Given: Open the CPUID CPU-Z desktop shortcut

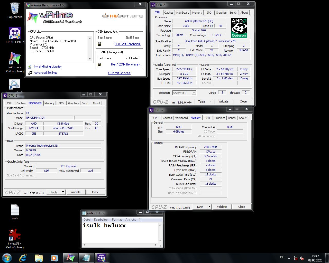Looking at the screenshot, I should 15,35.
